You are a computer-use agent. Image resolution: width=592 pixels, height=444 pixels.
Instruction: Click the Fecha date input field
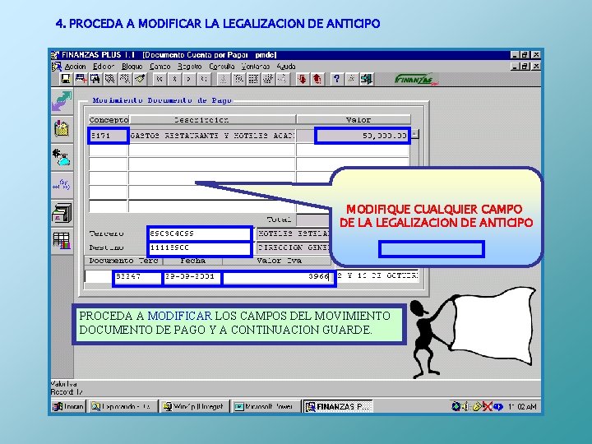click(x=192, y=277)
